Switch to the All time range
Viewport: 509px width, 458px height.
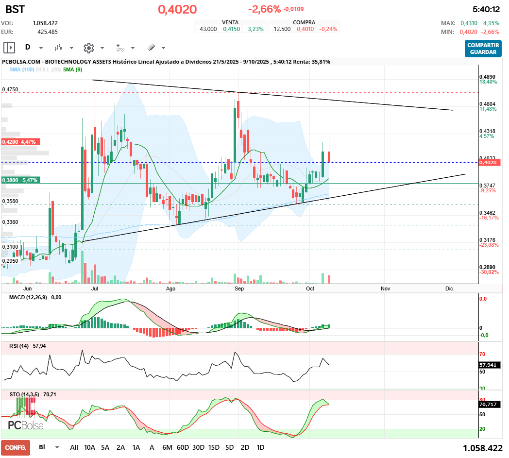point(74,447)
